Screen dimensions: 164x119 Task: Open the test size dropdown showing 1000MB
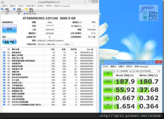tap(125, 71)
